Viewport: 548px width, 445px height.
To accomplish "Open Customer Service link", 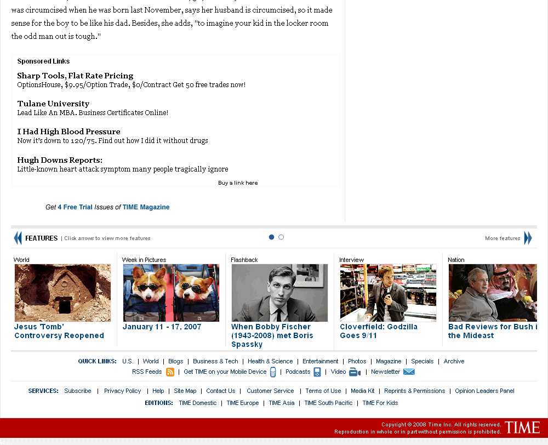I will click(x=270, y=391).
